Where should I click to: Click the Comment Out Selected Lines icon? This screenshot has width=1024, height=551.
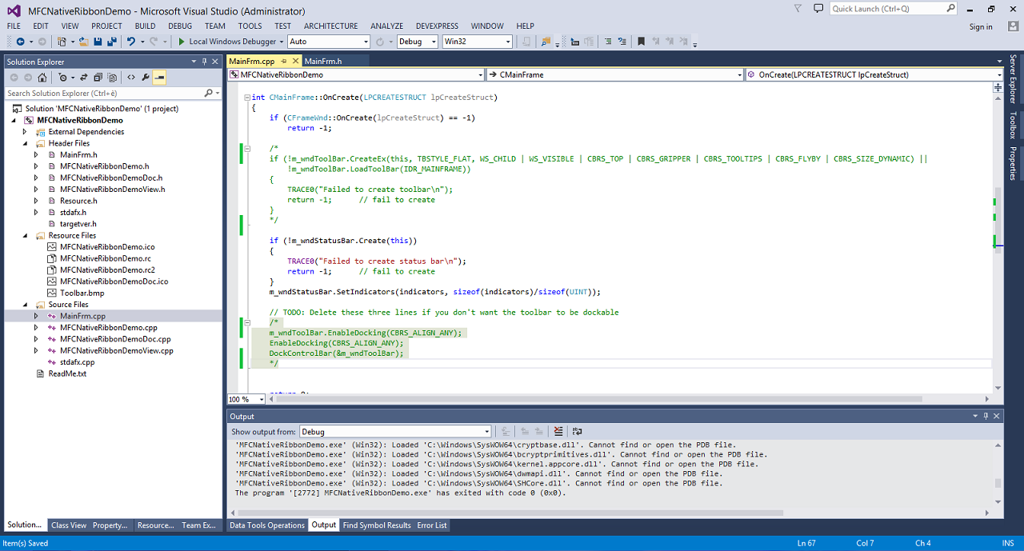point(607,42)
